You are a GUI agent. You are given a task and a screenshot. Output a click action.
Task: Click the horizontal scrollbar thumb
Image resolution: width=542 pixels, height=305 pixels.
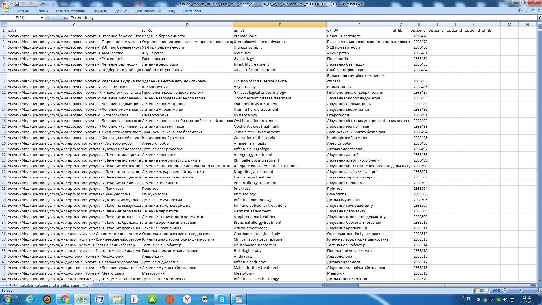pyautogui.click(x=444, y=285)
